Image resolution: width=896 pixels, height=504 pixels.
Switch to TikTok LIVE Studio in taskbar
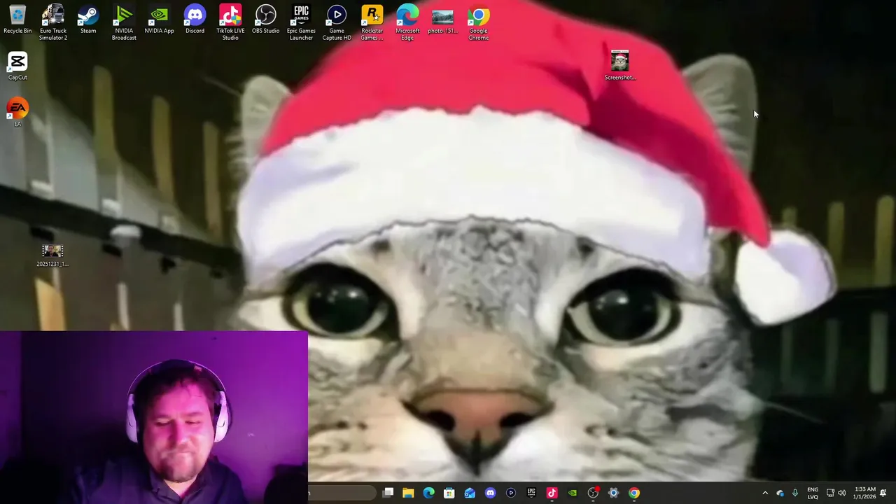pos(552,493)
